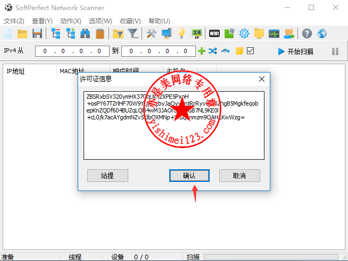Click the yellow note bookmark icon
This screenshot has width=348, height=261.
pyautogui.click(x=239, y=51)
